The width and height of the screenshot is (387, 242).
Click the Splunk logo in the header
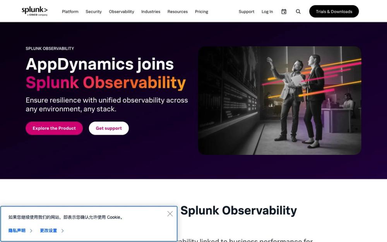coord(34,11)
